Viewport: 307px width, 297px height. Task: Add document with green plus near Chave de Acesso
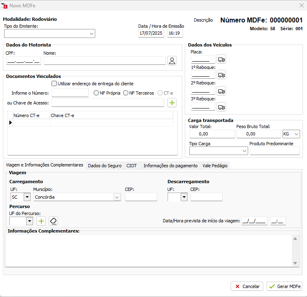point(172,103)
